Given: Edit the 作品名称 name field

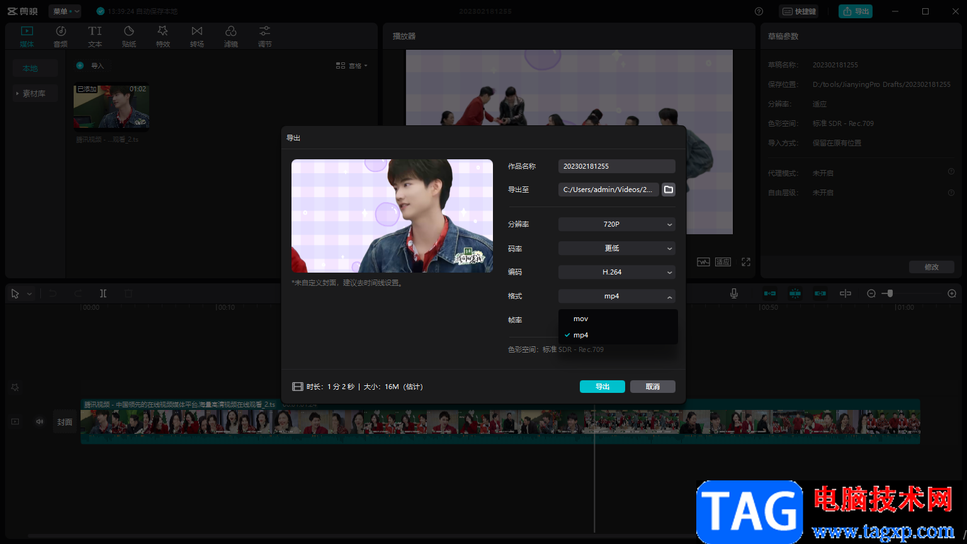Looking at the screenshot, I should pyautogui.click(x=616, y=166).
